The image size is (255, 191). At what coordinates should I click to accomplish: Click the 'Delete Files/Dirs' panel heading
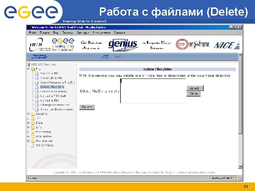157,69
